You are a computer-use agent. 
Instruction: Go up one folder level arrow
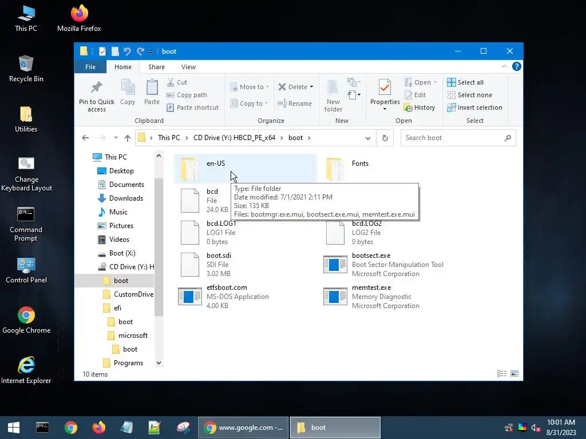[128, 138]
